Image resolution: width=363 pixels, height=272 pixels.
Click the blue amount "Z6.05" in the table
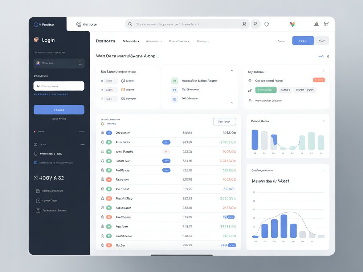[x=228, y=189]
